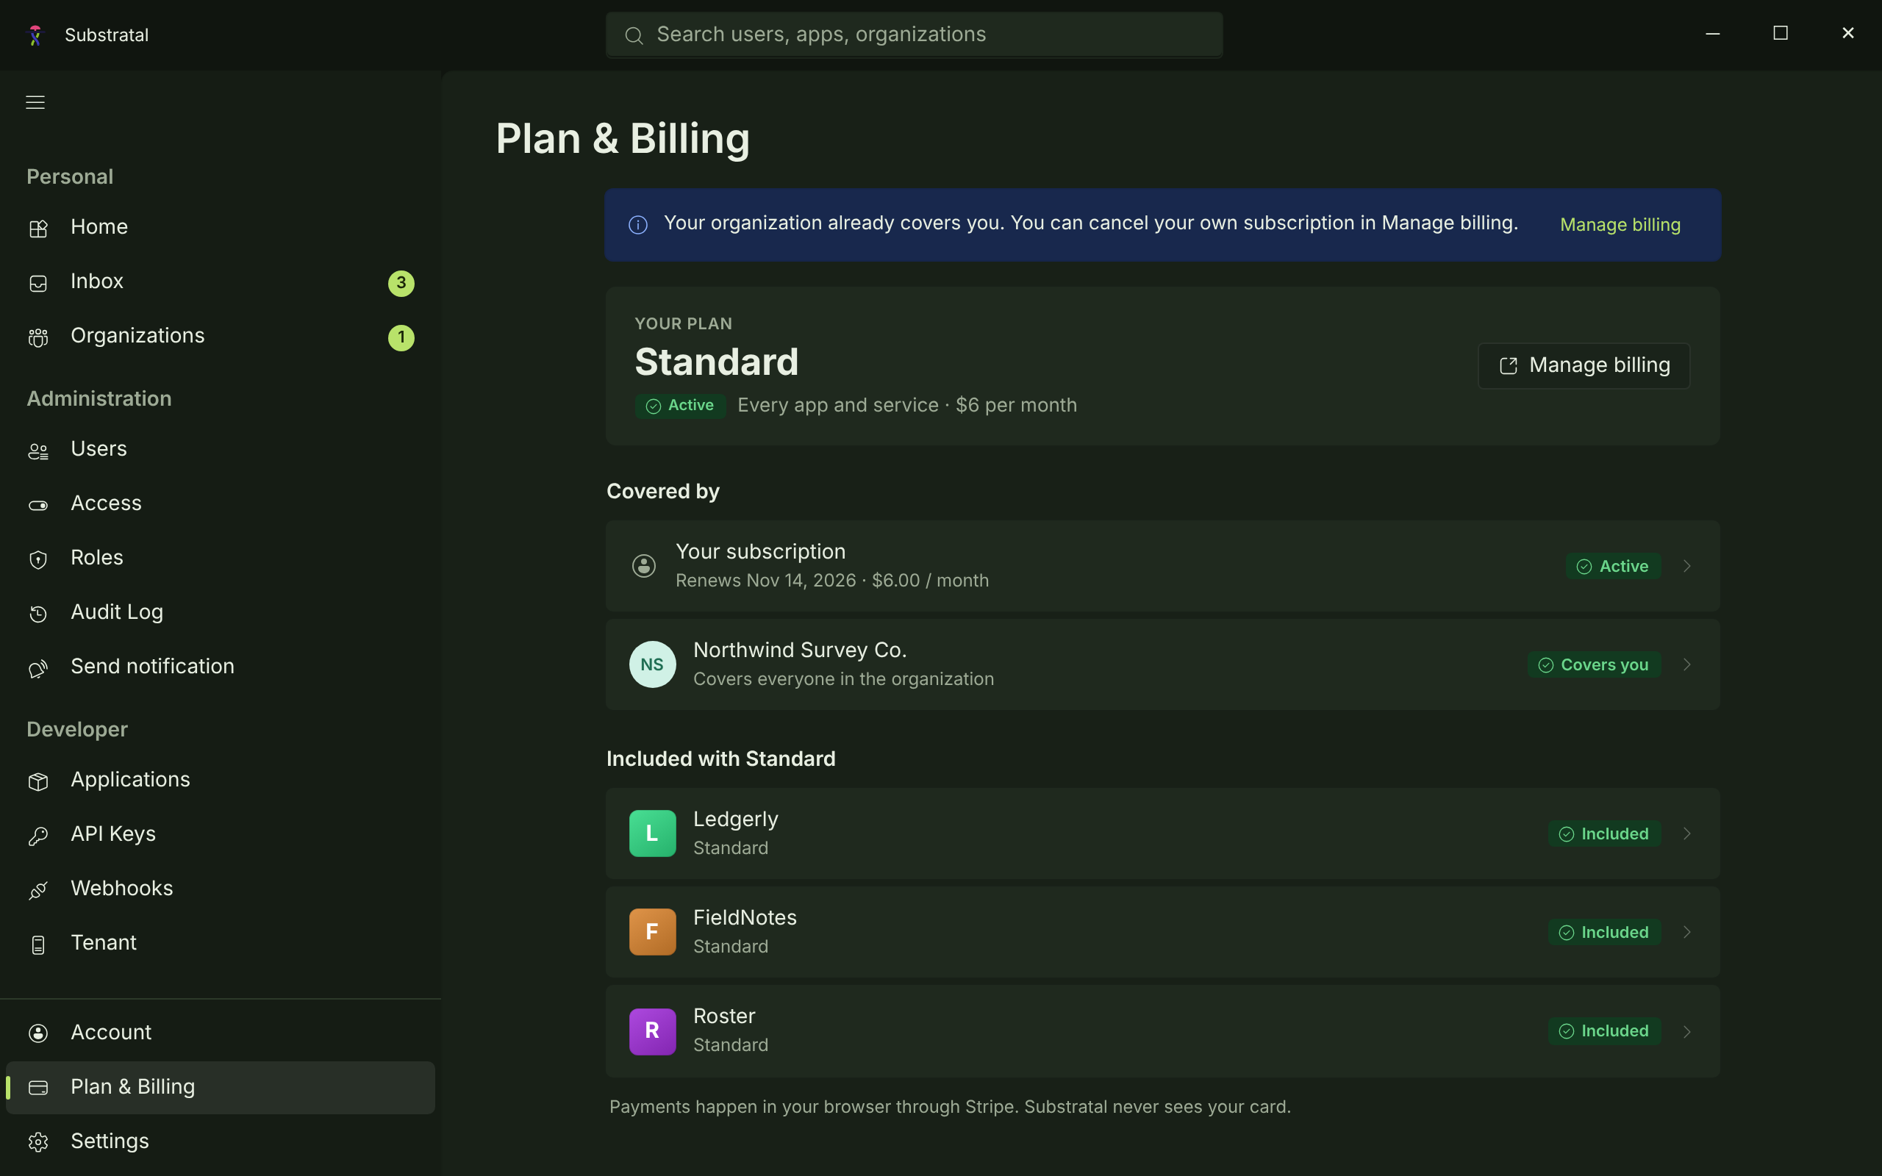The height and width of the screenshot is (1176, 1882).
Task: Click the API Keys key icon
Action: [38, 836]
